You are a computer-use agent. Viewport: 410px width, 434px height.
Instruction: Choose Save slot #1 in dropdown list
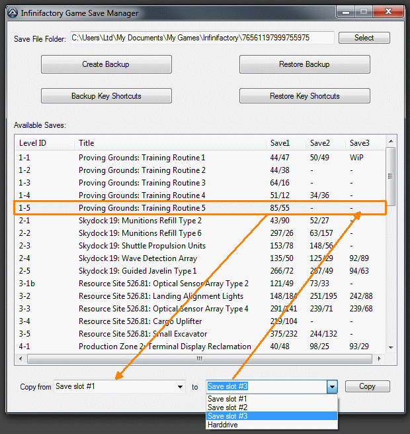click(272, 399)
